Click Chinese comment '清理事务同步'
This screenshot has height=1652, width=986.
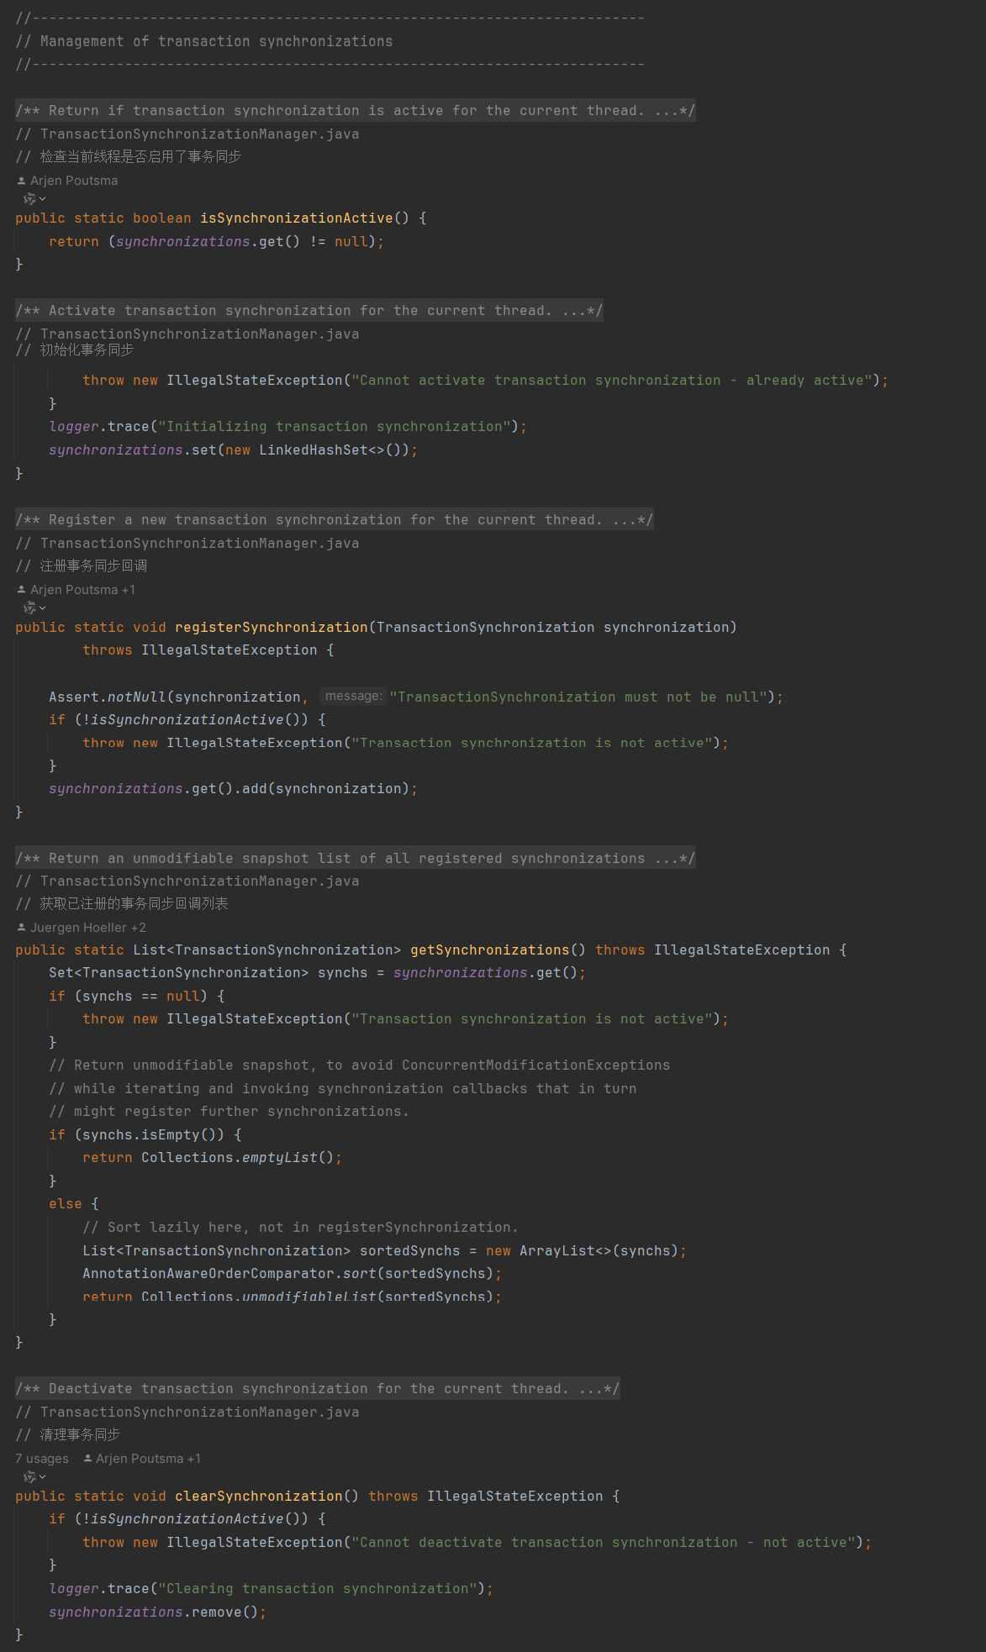click(x=68, y=1435)
